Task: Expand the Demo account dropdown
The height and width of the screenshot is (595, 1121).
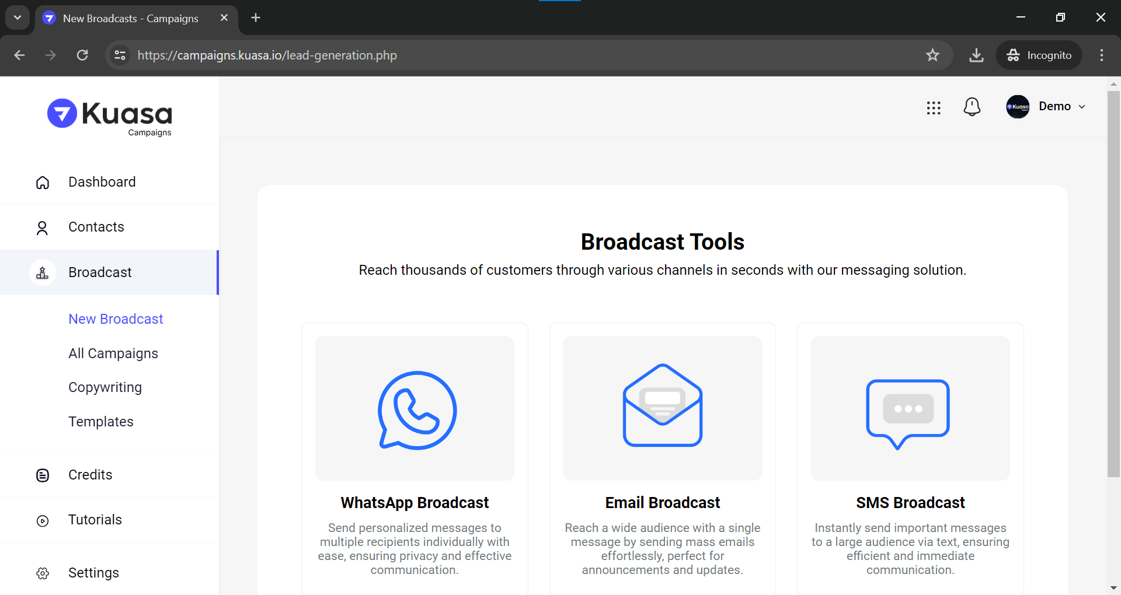Action: click(x=1046, y=107)
